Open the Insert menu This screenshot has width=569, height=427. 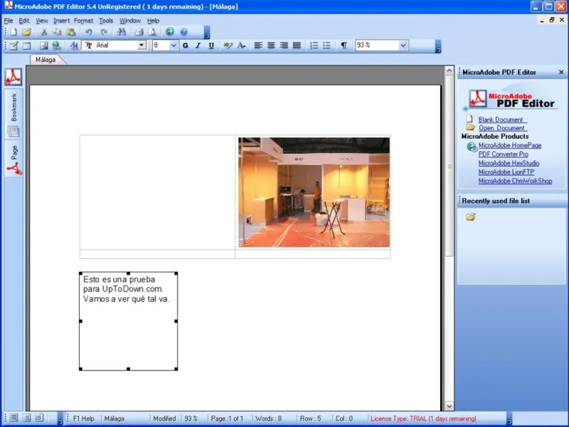(x=61, y=21)
